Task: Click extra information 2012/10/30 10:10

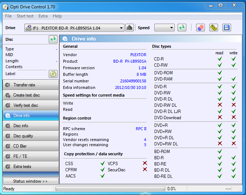Action: (x=131, y=88)
